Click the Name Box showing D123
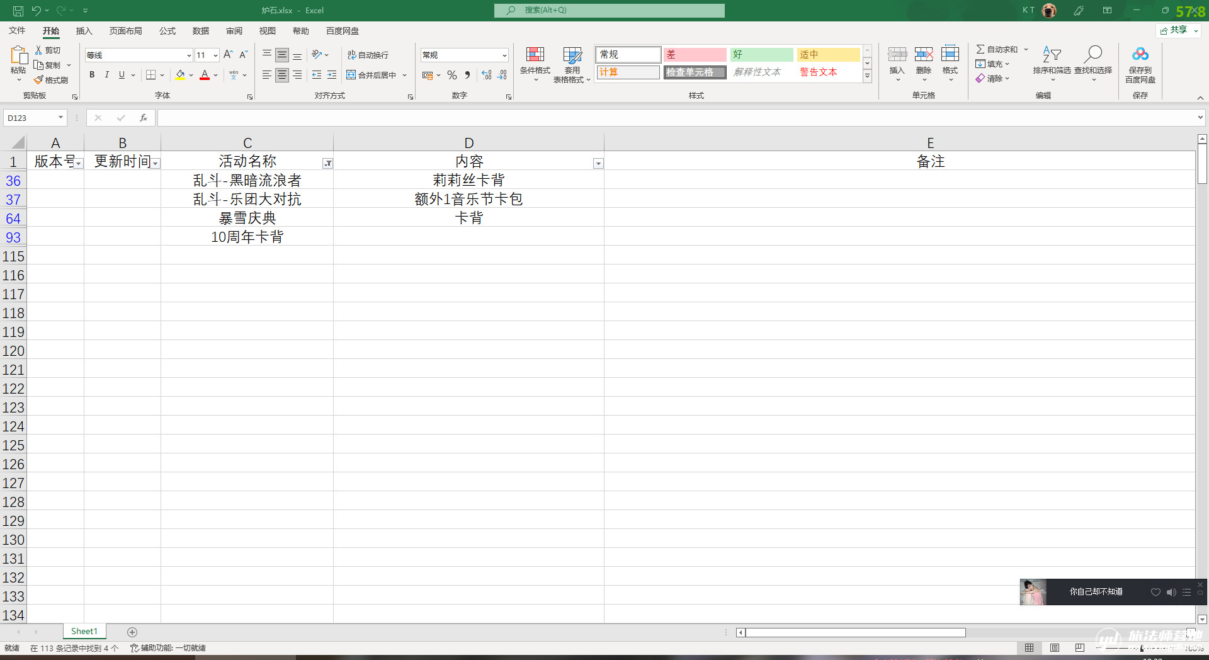 coord(30,118)
